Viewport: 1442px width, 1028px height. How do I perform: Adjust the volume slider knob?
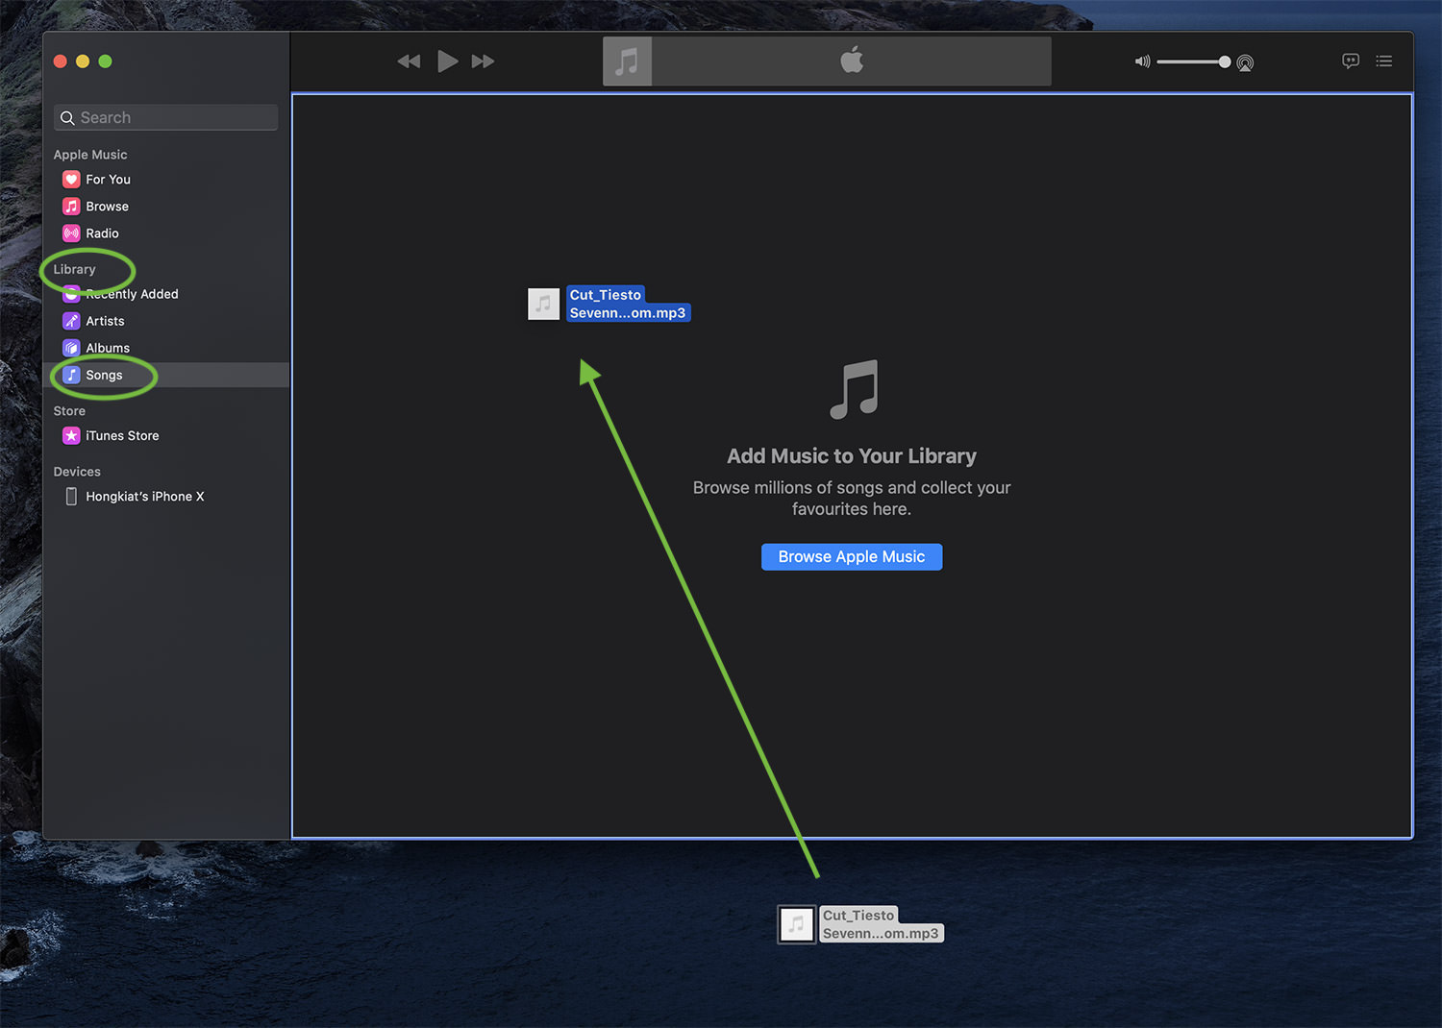(1224, 61)
